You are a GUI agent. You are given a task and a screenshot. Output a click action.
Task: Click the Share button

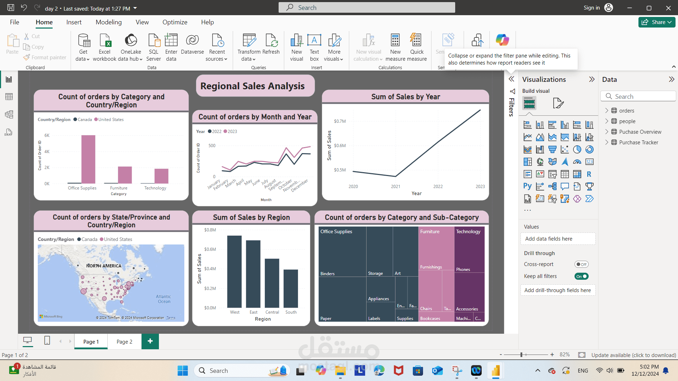tap(657, 22)
